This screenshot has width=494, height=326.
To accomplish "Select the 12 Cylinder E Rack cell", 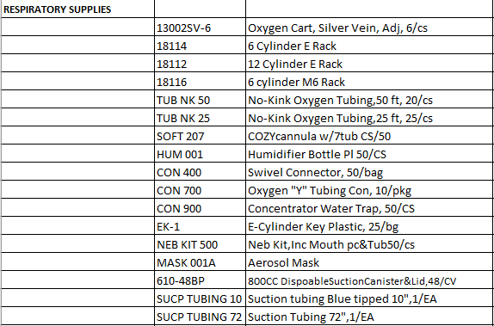I will point(370,63).
